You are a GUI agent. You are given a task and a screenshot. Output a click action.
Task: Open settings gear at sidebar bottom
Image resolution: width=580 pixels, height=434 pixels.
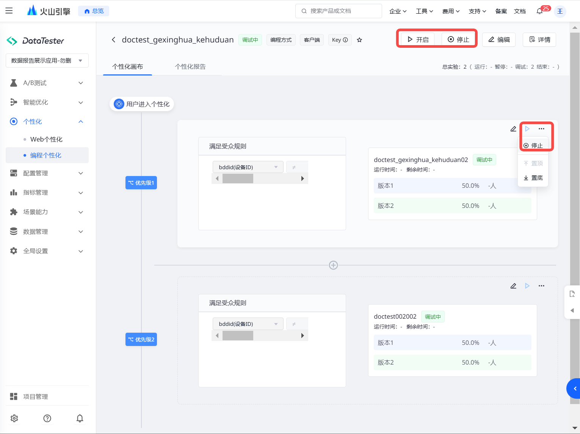point(14,418)
